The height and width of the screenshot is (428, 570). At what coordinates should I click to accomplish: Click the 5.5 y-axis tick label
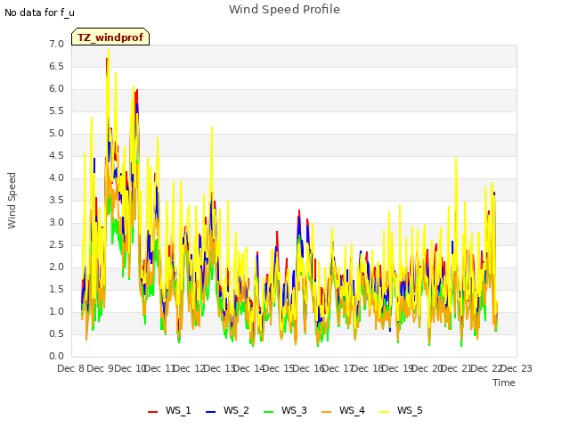[x=56, y=111]
